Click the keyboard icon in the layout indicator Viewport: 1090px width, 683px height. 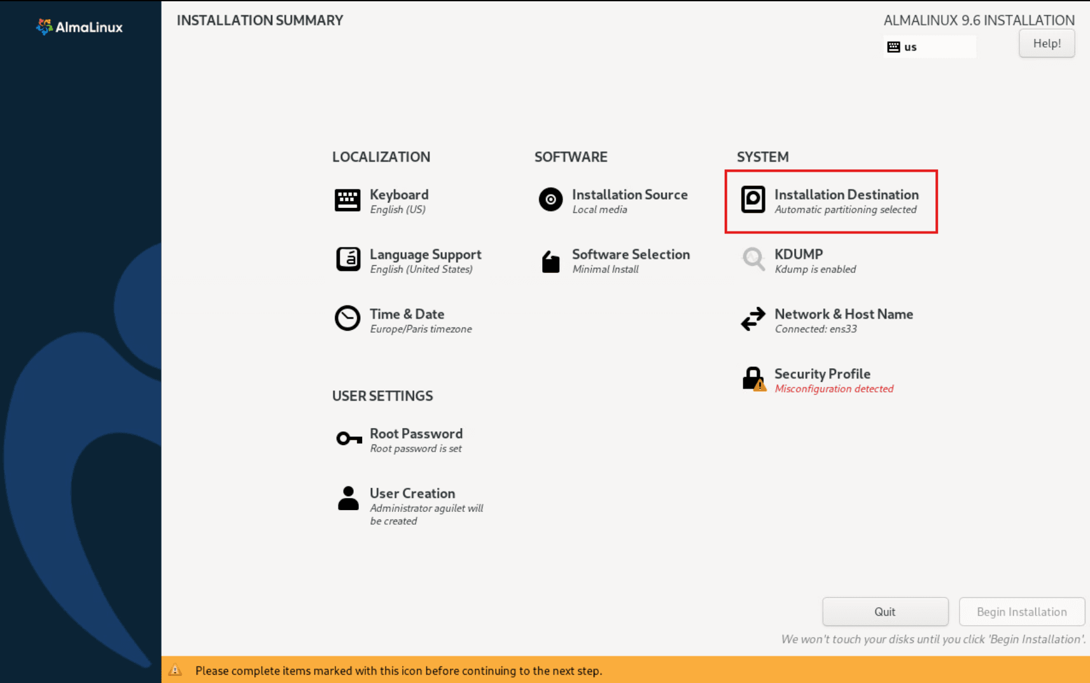pyautogui.click(x=893, y=47)
